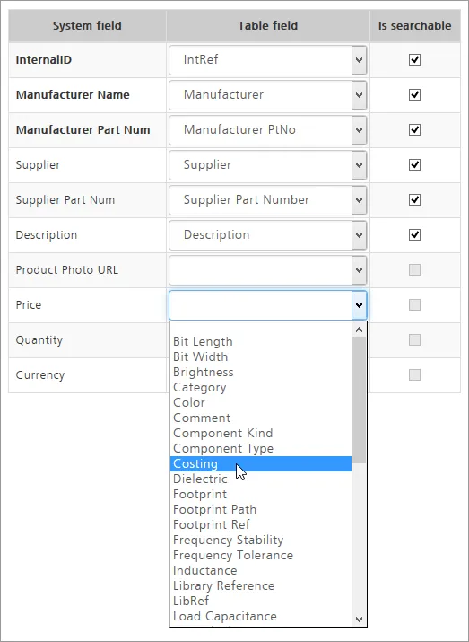
Task: Select Frequency Tolerance from list
Action: 261,555
